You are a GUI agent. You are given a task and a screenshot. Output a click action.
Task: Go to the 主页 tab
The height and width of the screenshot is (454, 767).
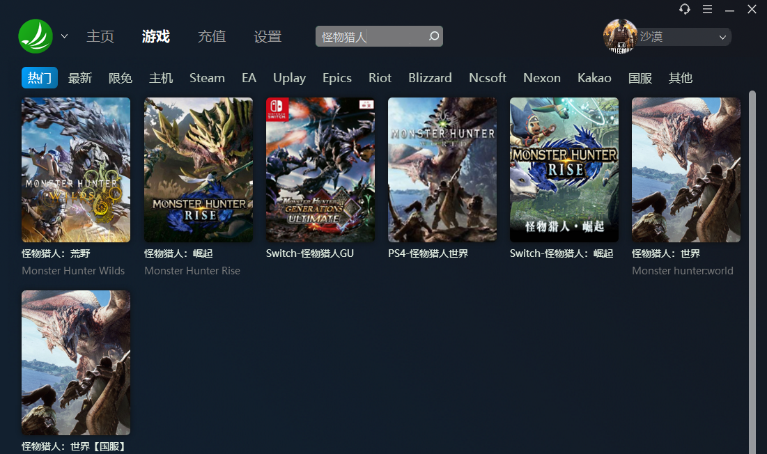click(100, 37)
